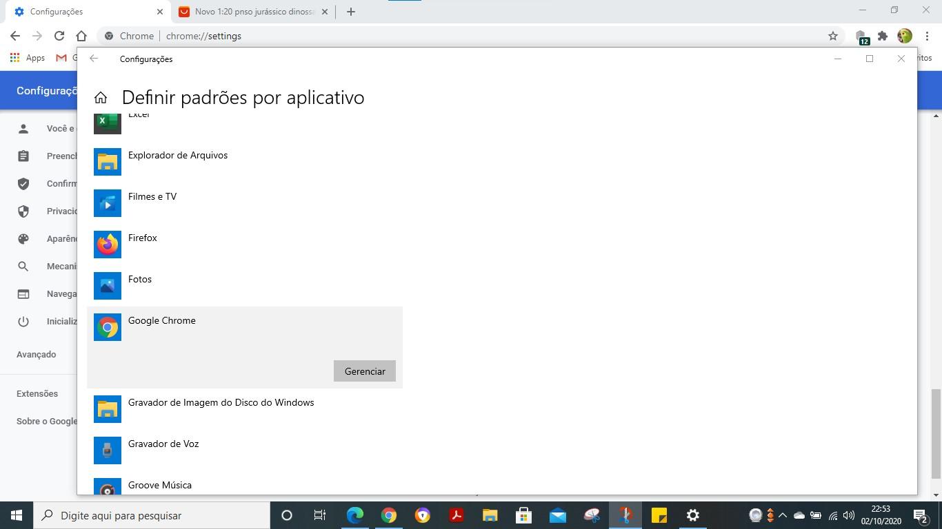The width and height of the screenshot is (942, 529).
Task: Open Avançado section in Chrome settings
Action: 37,354
